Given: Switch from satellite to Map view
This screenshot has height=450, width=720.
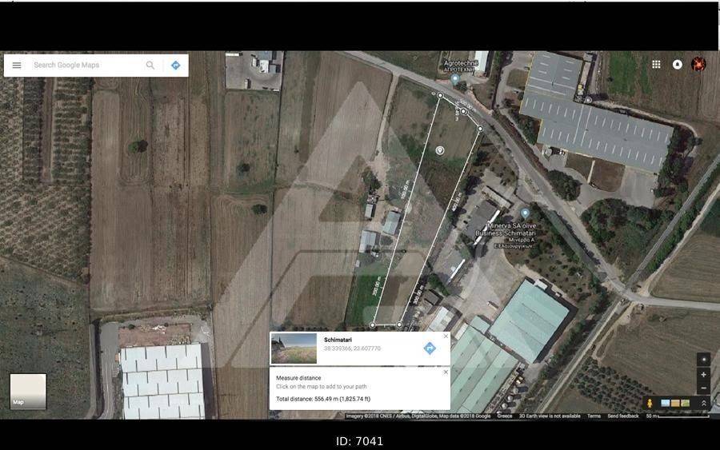Looking at the screenshot, I should [x=28, y=391].
